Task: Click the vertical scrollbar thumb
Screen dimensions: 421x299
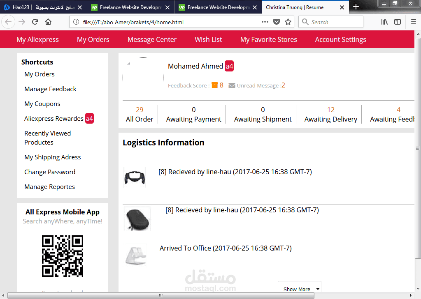Action: (x=418, y=148)
